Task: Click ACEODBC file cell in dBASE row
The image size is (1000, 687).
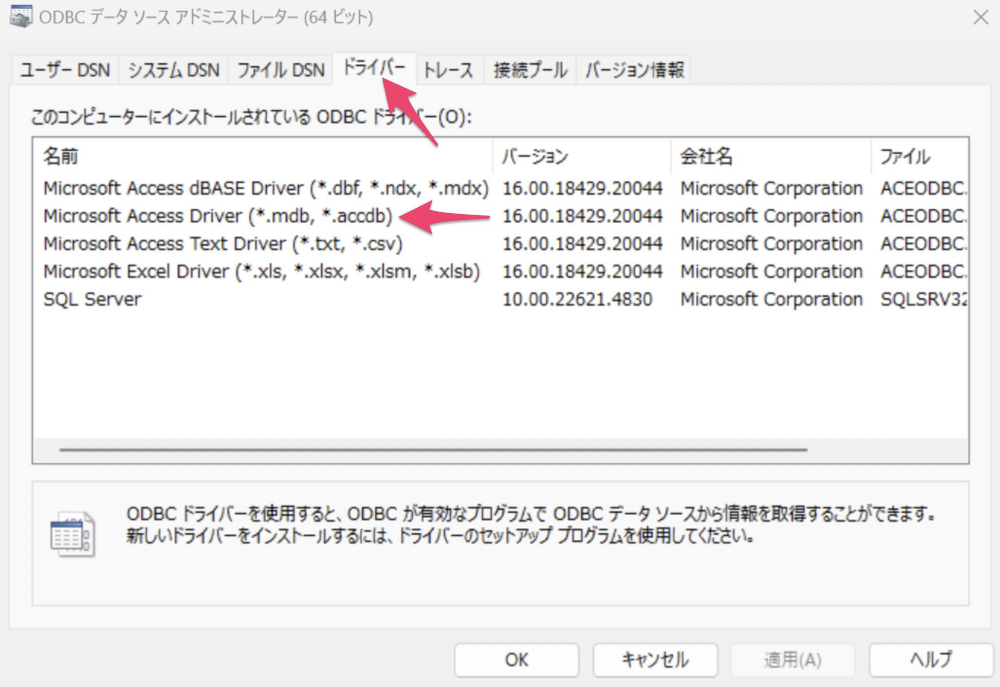Action: [924, 188]
